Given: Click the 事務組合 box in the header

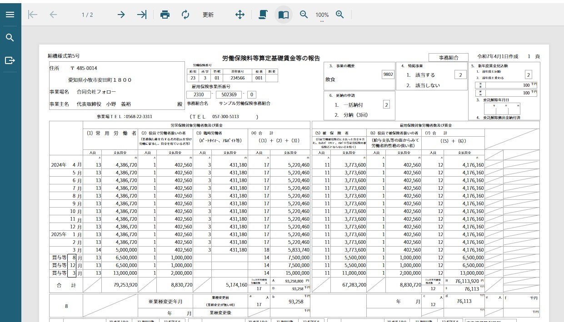Looking at the screenshot, I should pyautogui.click(x=448, y=58).
